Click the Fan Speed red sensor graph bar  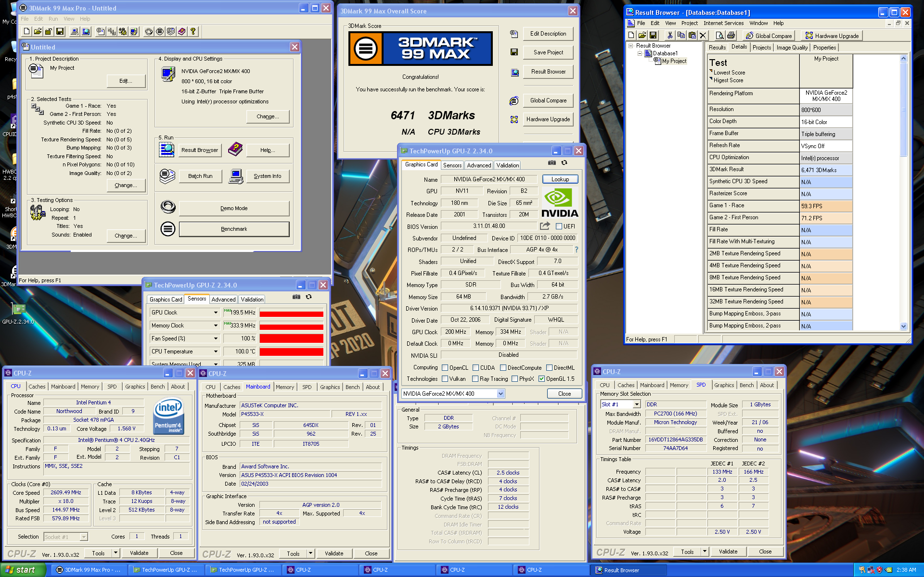(x=291, y=339)
